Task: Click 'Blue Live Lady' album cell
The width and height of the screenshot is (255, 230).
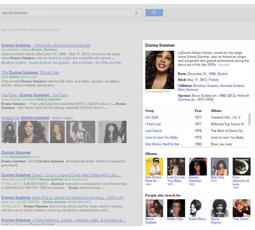Action: point(221,144)
